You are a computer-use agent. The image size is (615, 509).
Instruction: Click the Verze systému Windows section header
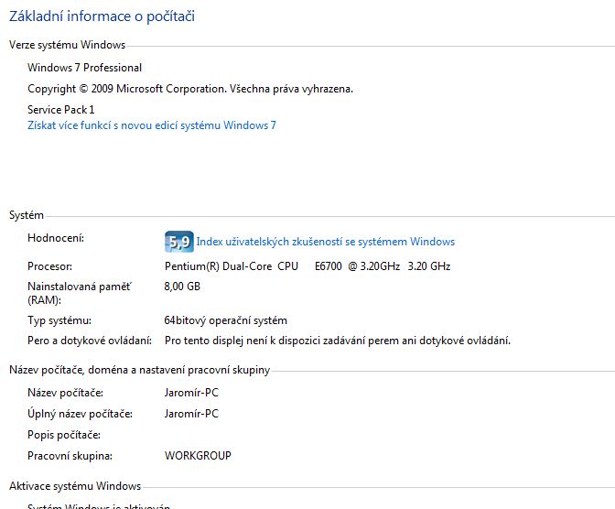pyautogui.click(x=67, y=45)
